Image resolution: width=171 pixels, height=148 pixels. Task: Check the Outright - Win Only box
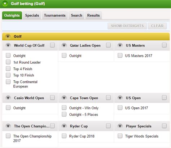pyautogui.click(x=64, y=108)
